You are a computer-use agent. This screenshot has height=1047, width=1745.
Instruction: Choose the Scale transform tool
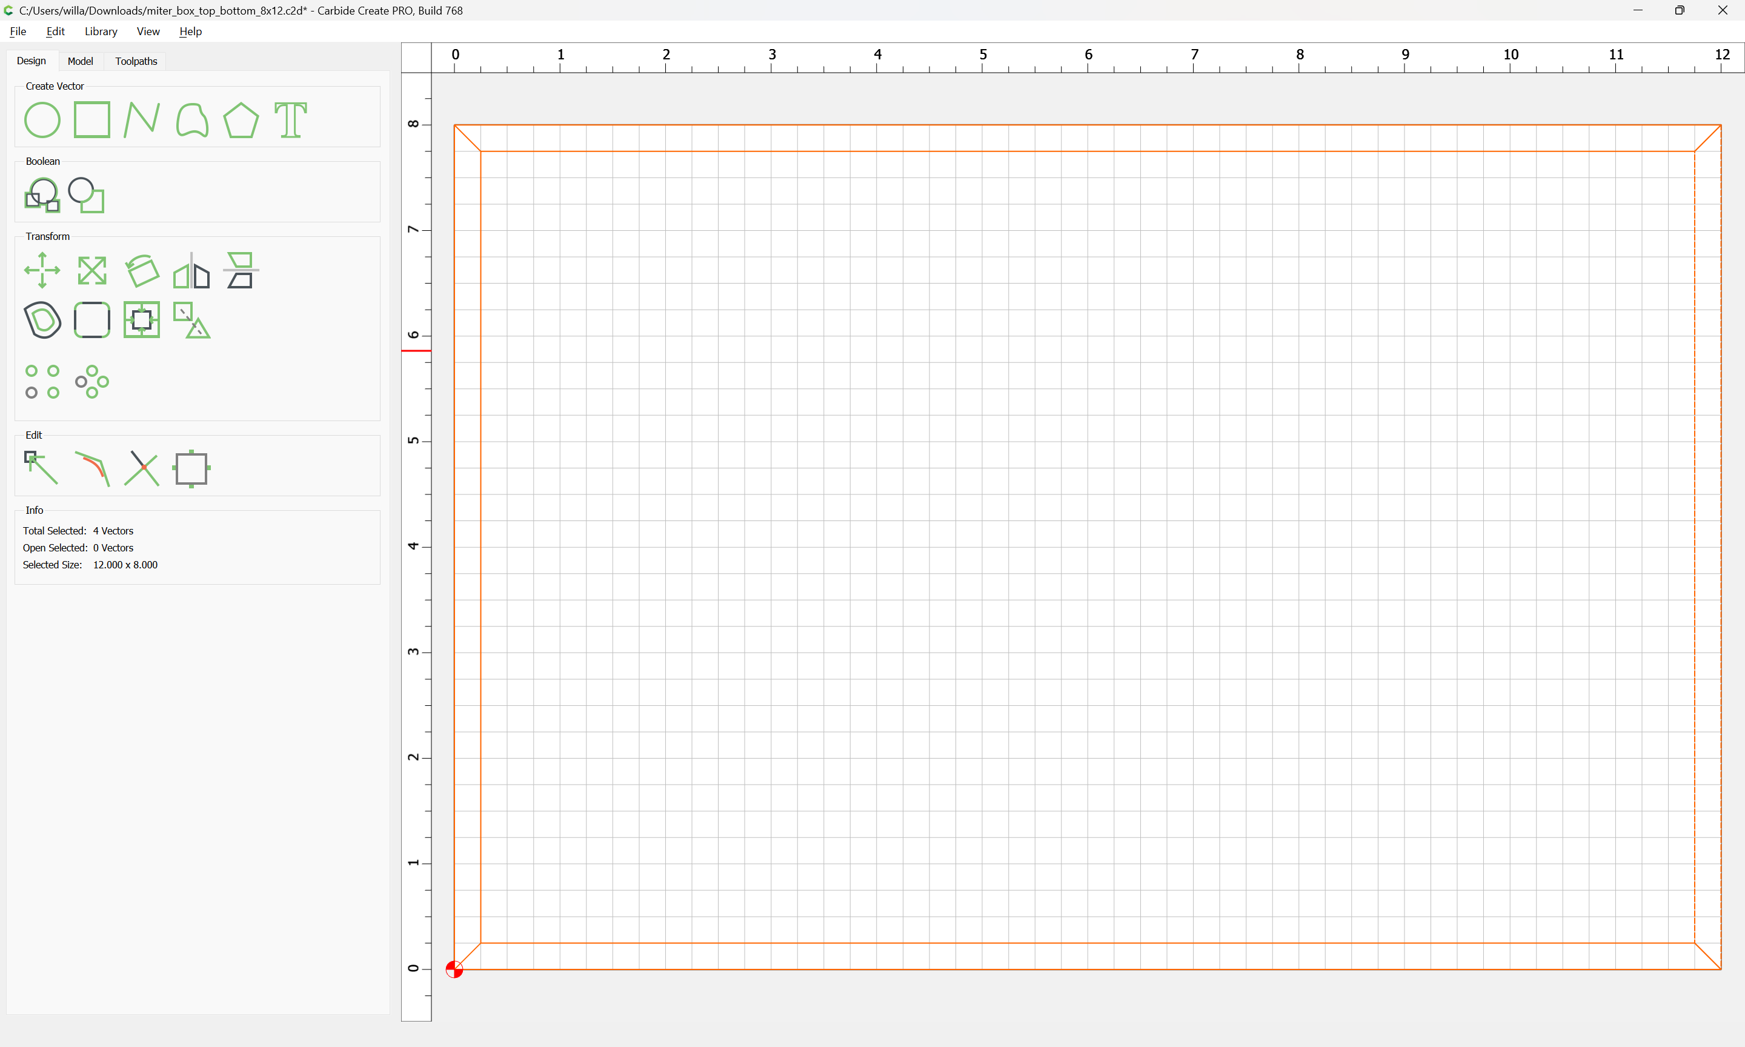[x=92, y=270]
